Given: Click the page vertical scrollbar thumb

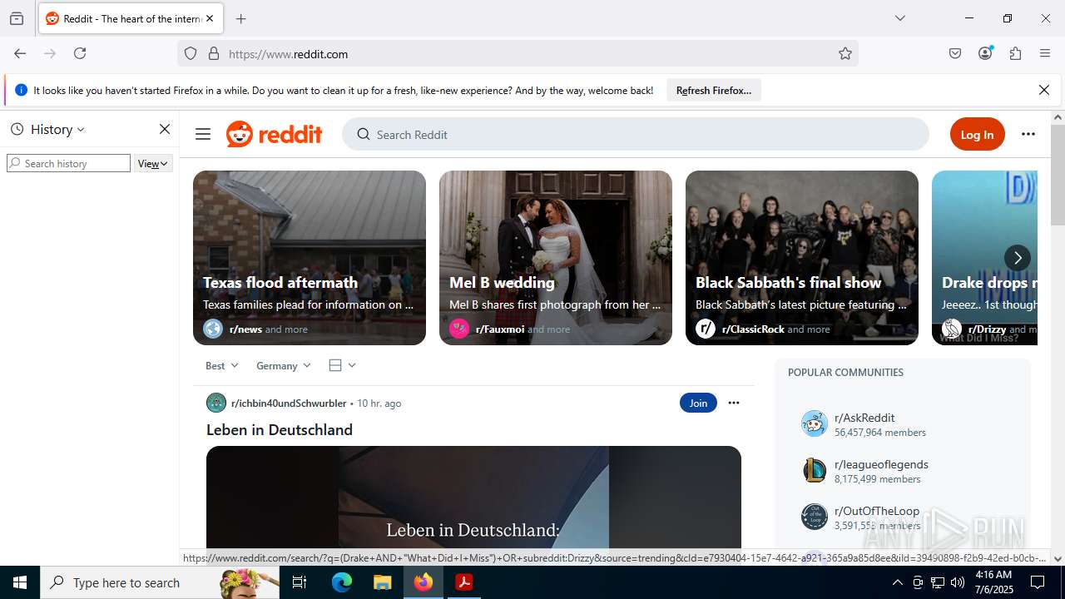Looking at the screenshot, I should pyautogui.click(x=1058, y=175).
